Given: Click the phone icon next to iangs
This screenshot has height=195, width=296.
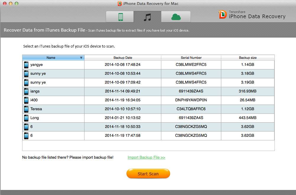Looking at the screenshot, I should 26,91.
